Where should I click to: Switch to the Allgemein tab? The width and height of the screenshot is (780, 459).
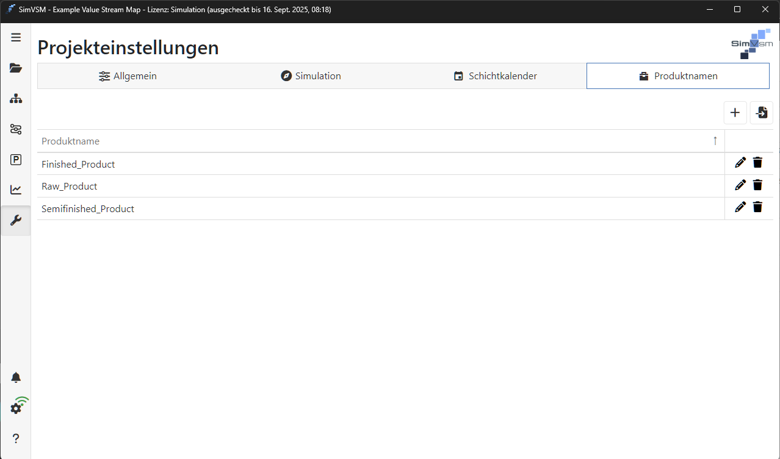128,76
